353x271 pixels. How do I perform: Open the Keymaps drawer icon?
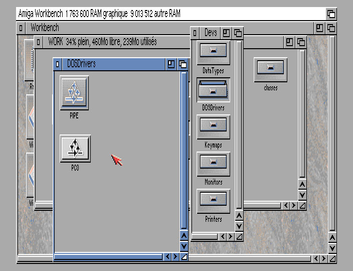(213, 127)
